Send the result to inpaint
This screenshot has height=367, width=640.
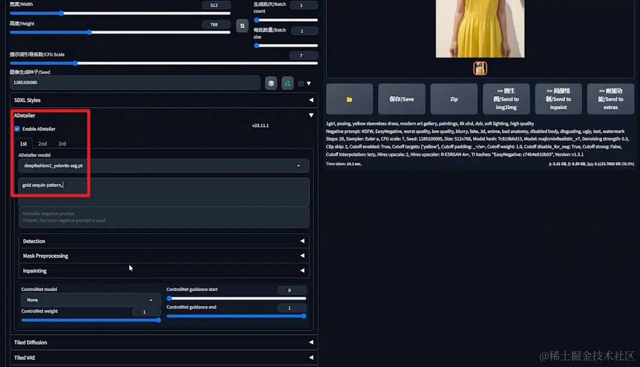558,99
